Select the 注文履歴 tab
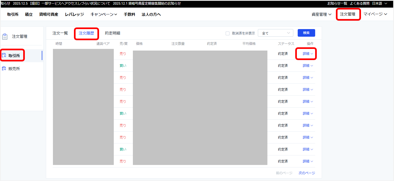 (x=86, y=34)
